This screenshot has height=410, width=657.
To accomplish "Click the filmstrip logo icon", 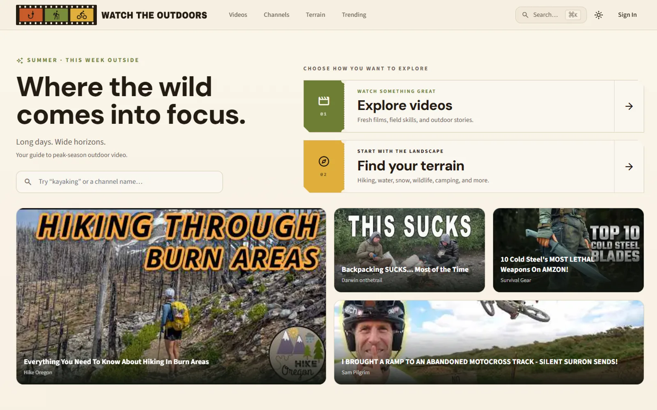I will pos(56,15).
